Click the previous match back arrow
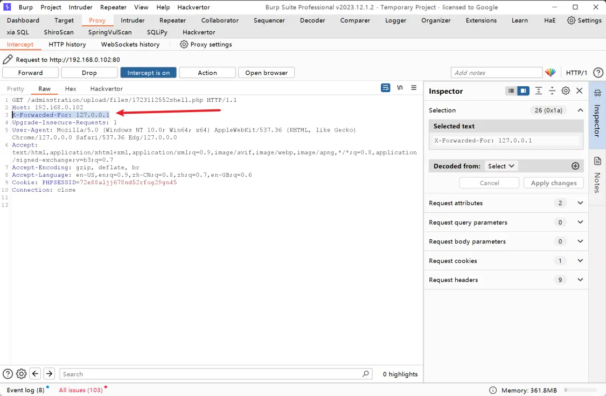This screenshot has height=396, width=606. click(x=36, y=374)
